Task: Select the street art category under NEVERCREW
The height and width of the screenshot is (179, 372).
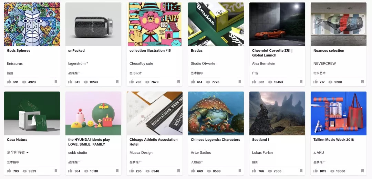Action: click(319, 73)
